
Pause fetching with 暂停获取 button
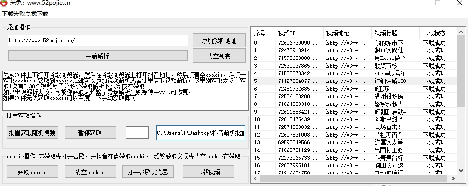click(90, 132)
